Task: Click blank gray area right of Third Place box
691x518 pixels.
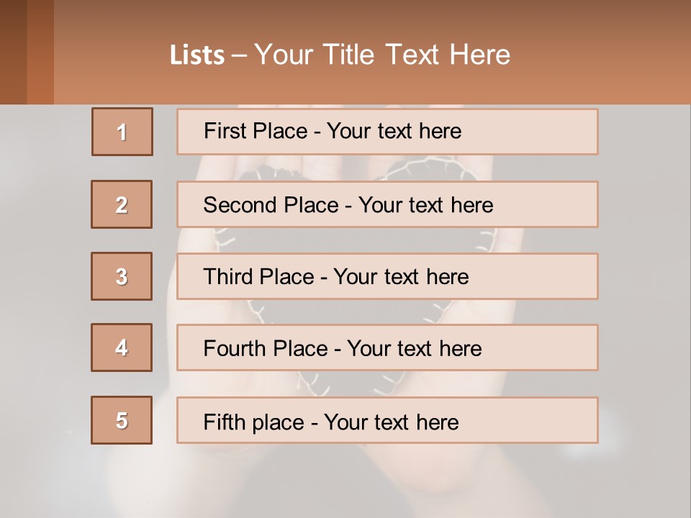Action: click(x=643, y=276)
